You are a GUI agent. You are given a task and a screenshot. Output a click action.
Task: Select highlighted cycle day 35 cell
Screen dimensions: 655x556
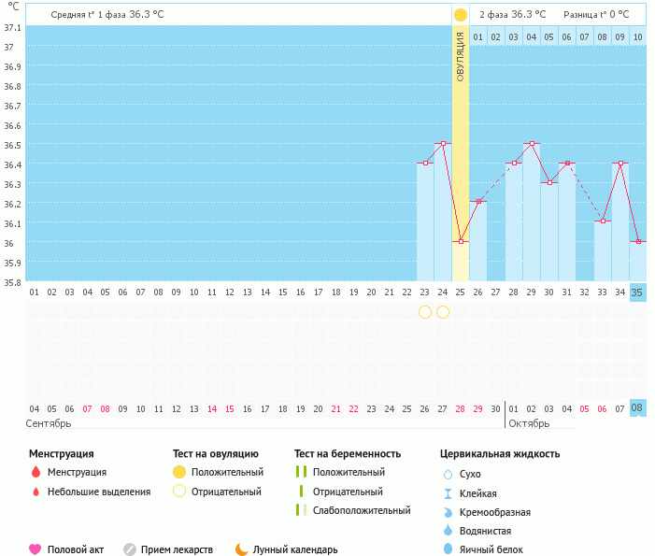coord(637,292)
